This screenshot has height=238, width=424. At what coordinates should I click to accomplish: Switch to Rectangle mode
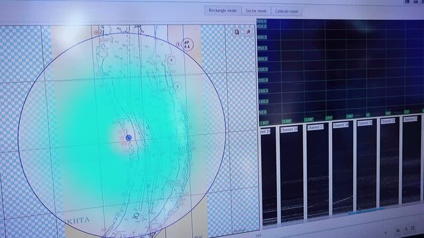[x=223, y=11]
